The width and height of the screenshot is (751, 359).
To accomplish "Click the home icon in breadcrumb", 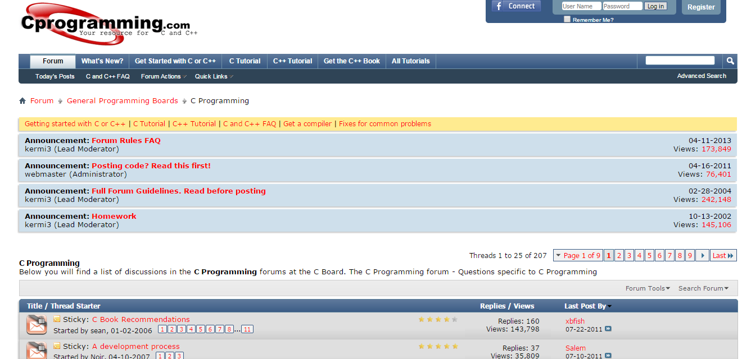I will (x=22, y=101).
